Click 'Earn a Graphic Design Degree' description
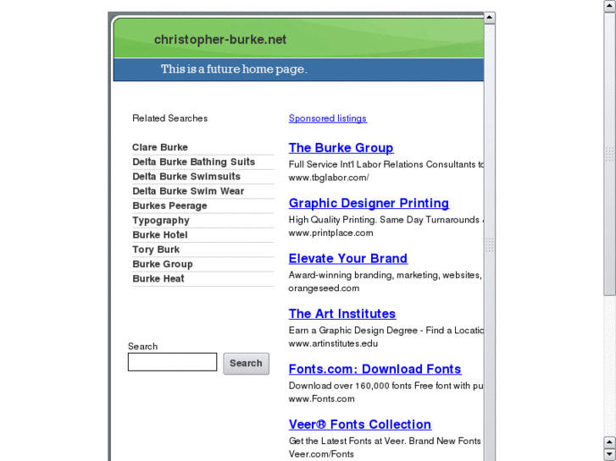 (386, 330)
